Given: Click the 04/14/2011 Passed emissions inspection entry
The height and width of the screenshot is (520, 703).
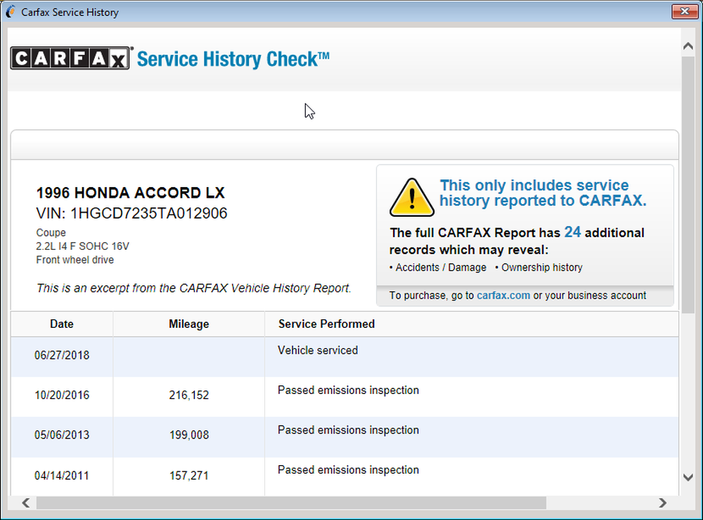Looking at the screenshot, I should pos(348,470).
